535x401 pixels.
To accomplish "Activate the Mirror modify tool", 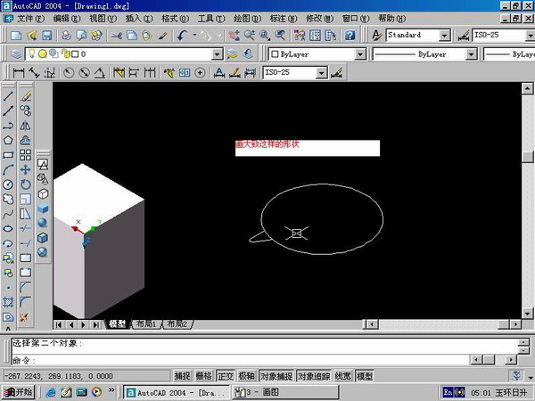I will pos(26,125).
